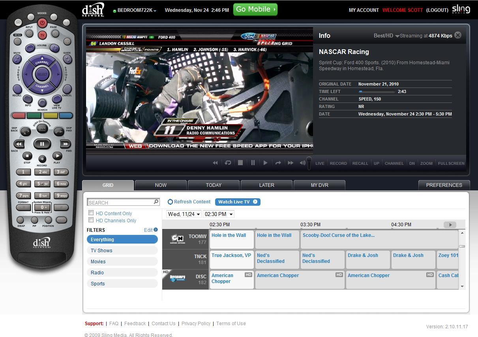
Task: Click the rewind button on the remote
Action: tap(19, 144)
